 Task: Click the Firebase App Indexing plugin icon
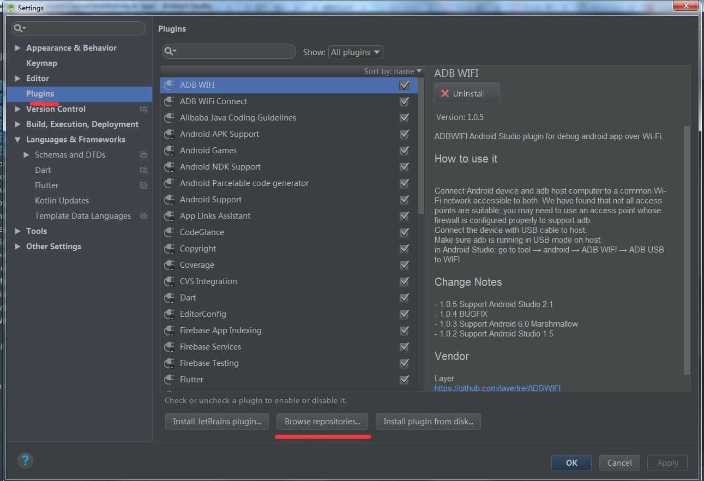(170, 330)
